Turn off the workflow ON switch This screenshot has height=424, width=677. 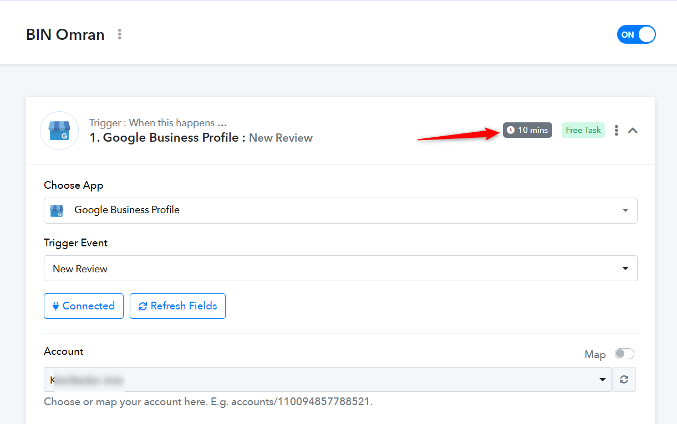click(636, 34)
